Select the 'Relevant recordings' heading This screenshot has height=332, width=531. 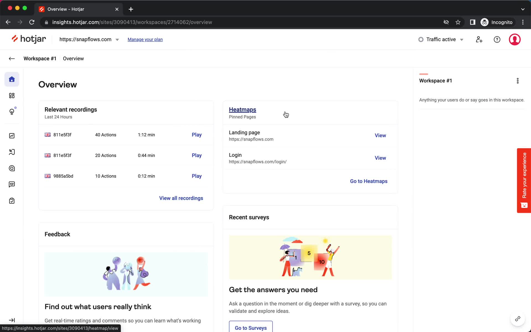click(71, 110)
